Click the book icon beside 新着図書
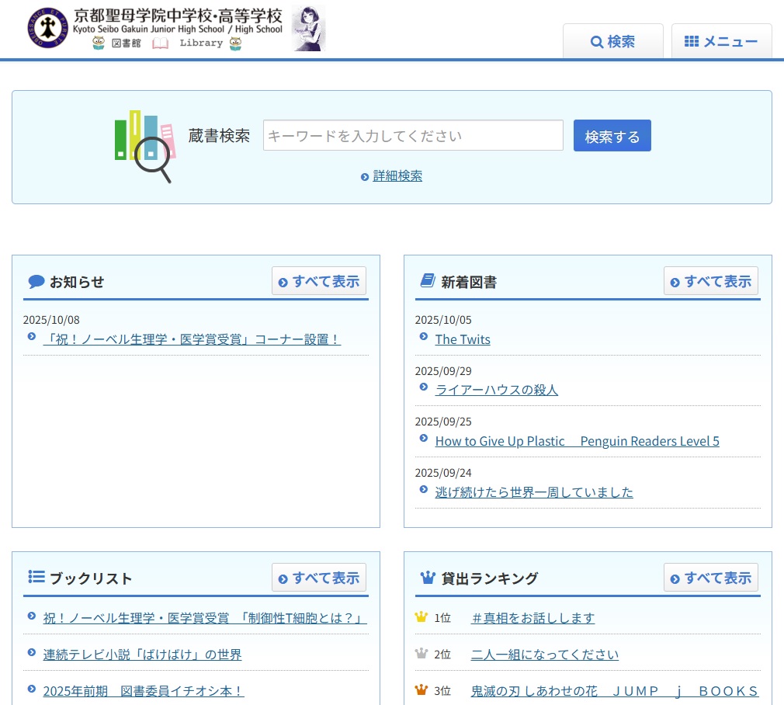 click(427, 281)
